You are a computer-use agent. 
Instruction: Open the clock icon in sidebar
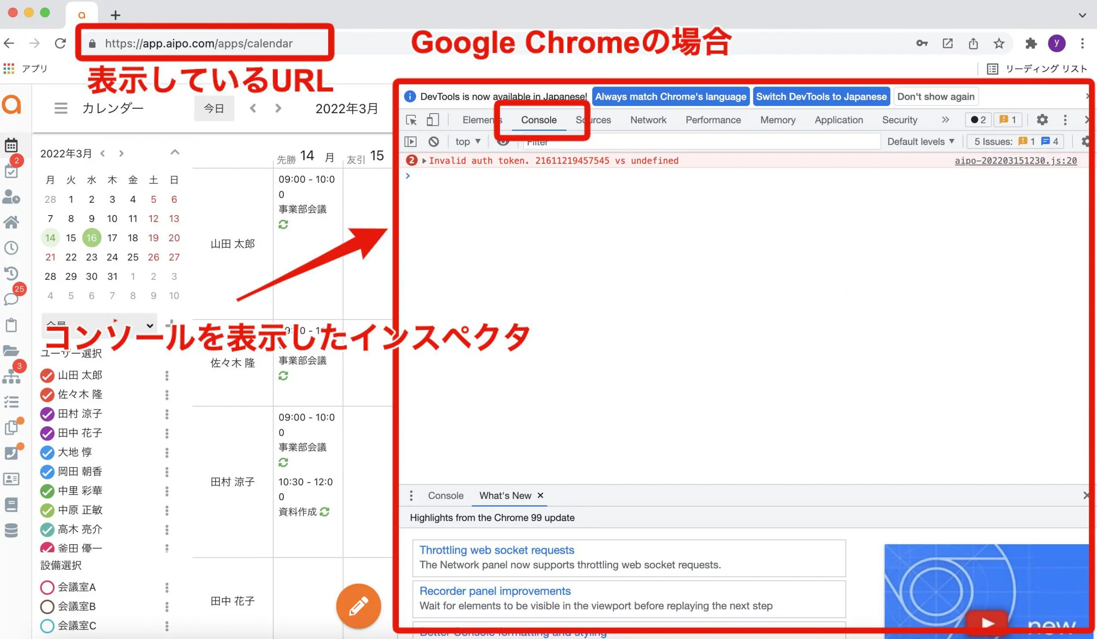(x=11, y=248)
